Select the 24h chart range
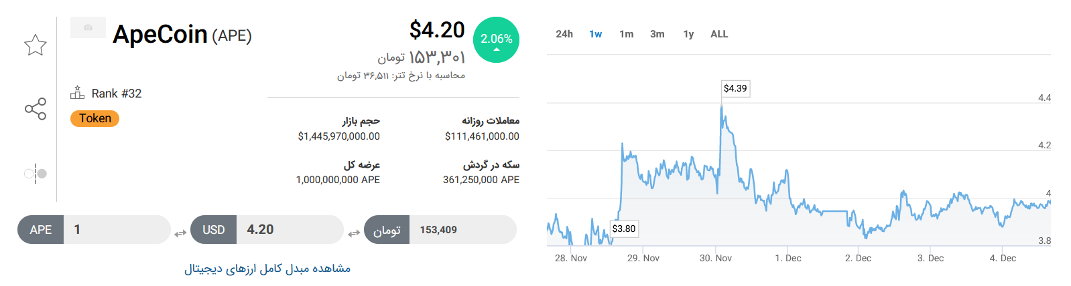Image resolution: width=1071 pixels, height=286 pixels. tap(564, 34)
